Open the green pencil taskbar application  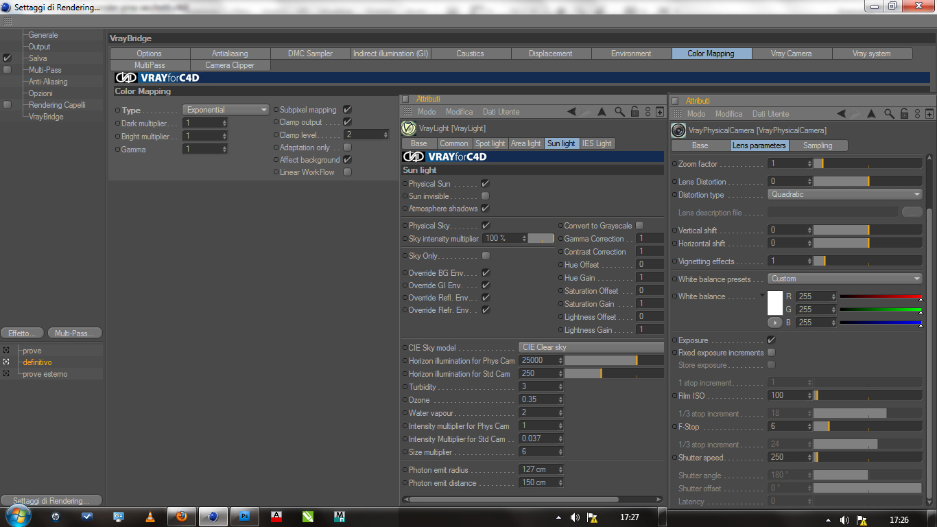click(308, 517)
